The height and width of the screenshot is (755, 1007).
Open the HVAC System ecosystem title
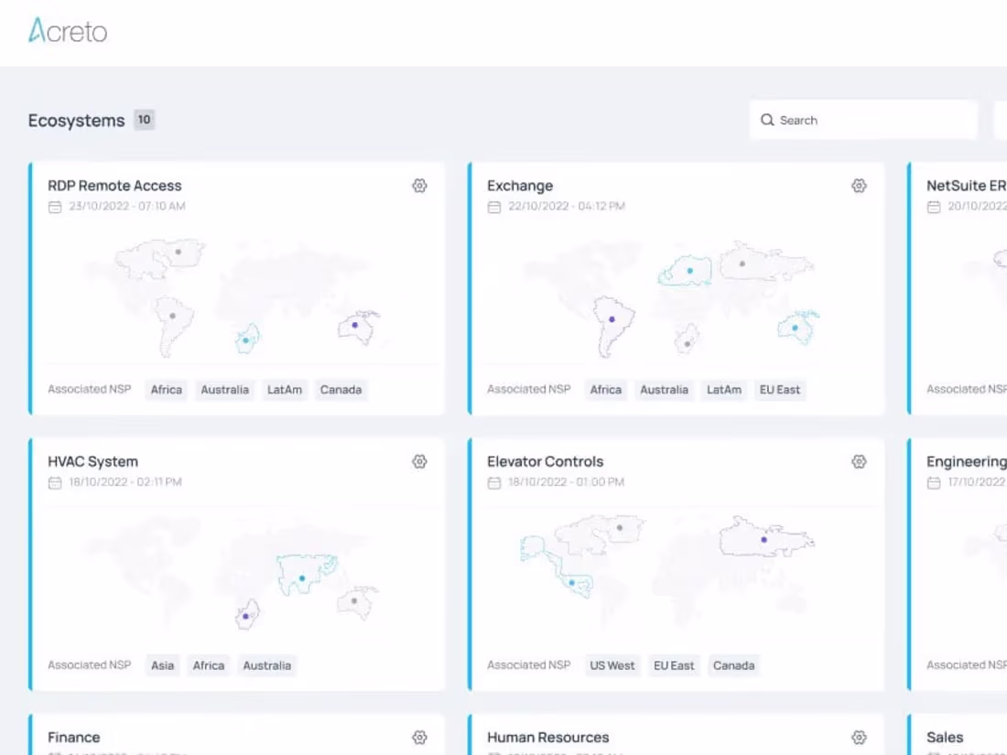tap(92, 461)
